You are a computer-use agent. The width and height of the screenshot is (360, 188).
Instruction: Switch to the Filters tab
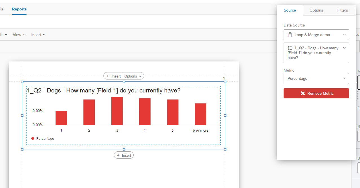coord(343,10)
